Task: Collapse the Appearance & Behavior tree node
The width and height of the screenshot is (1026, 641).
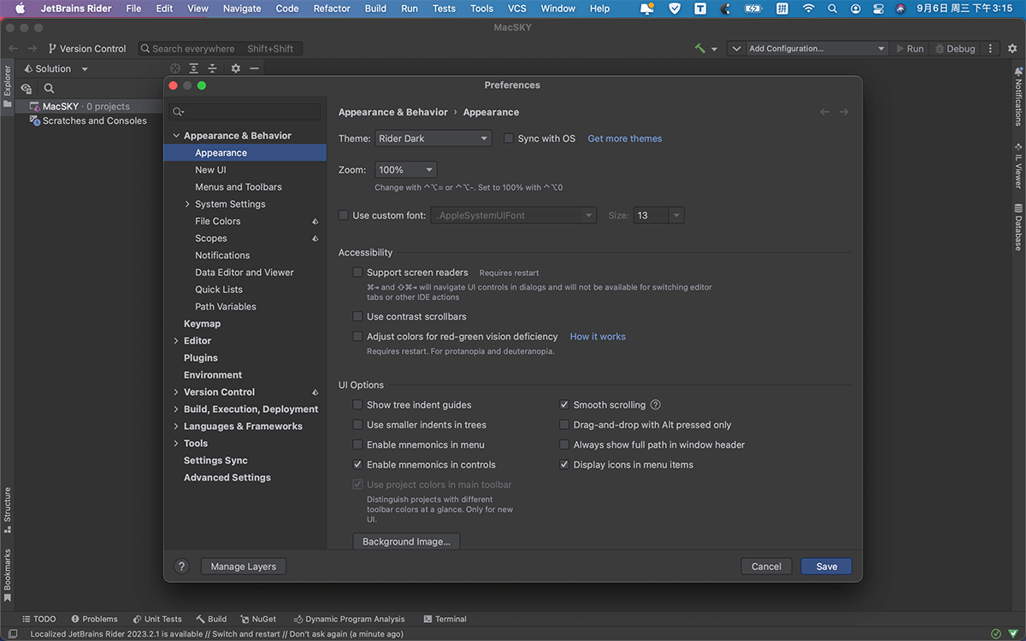Action: (x=176, y=136)
